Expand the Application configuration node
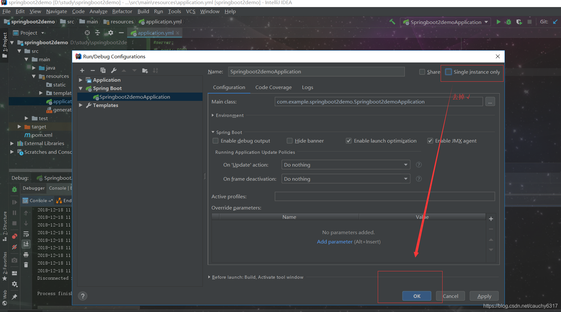This screenshot has width=561, height=312. [x=81, y=80]
